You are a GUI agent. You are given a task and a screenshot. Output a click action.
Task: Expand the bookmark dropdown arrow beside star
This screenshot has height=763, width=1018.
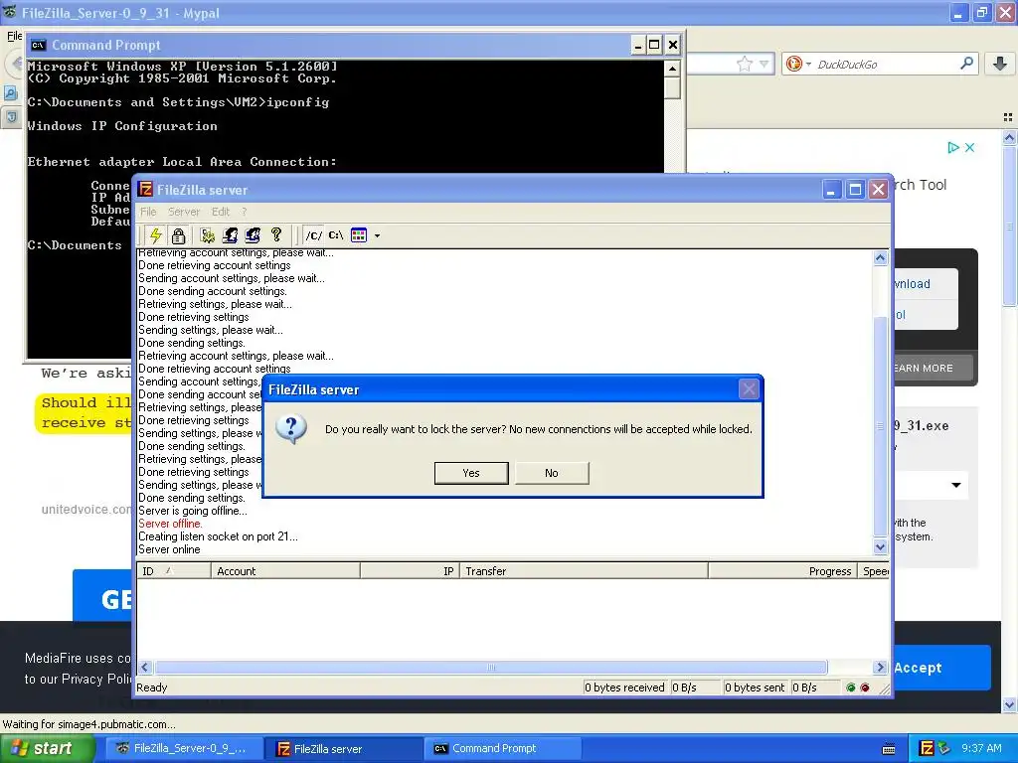pyautogui.click(x=764, y=64)
